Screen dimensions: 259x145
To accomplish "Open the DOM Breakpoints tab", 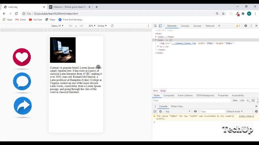I will click(205, 95).
